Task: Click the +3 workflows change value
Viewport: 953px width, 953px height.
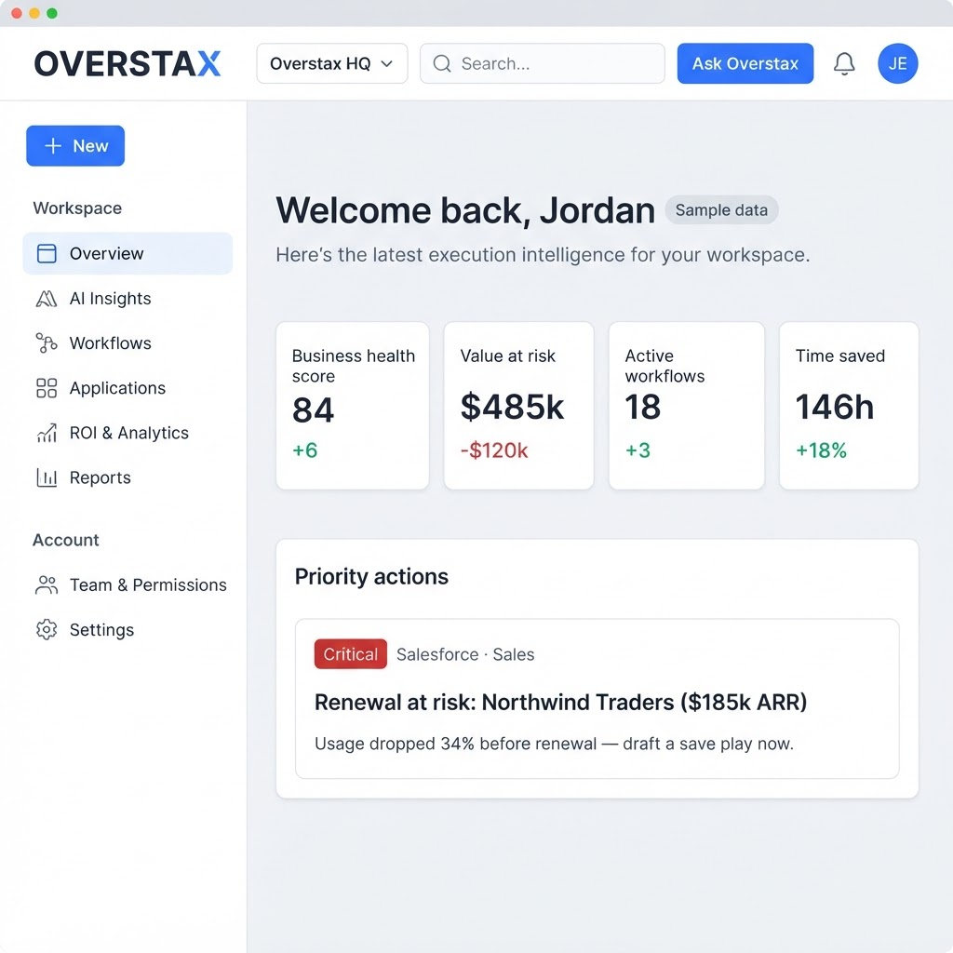Action: point(638,450)
